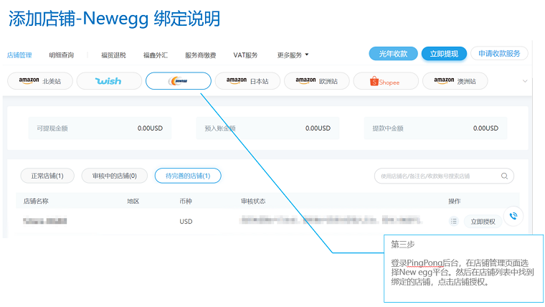545x307 pixels.
Task: Open the 福贸退税 menu item
Action: [113, 55]
